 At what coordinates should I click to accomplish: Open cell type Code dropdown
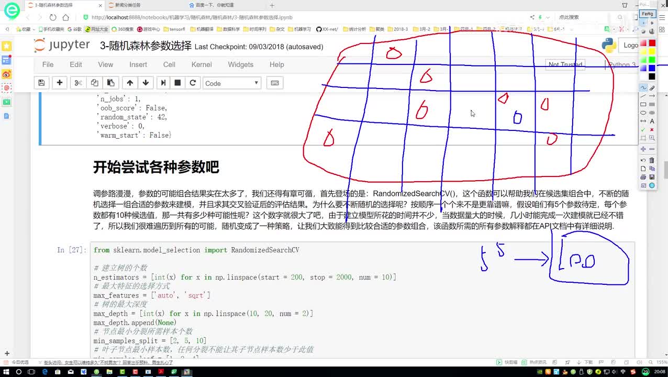pyautogui.click(x=231, y=83)
